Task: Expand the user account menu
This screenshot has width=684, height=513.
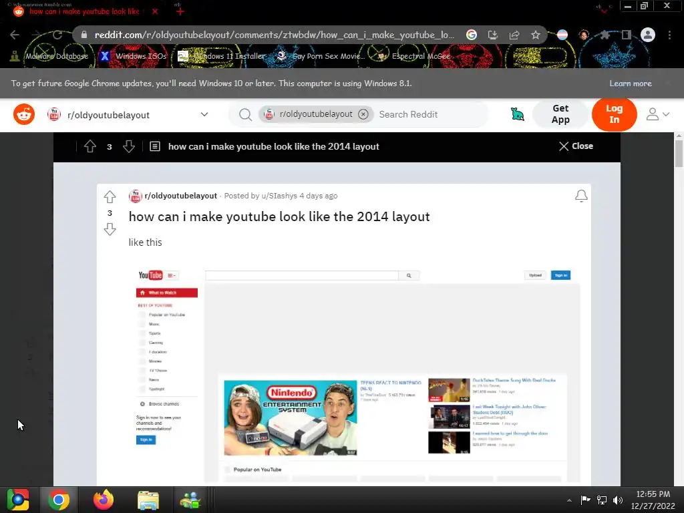Action: pos(657,114)
